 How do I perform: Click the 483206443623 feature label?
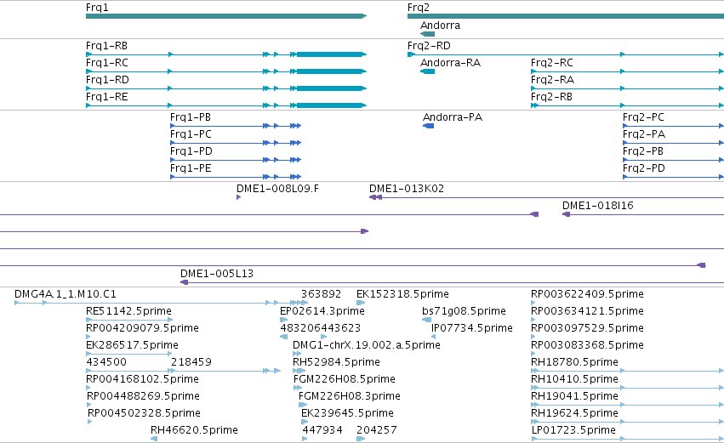[321, 328]
